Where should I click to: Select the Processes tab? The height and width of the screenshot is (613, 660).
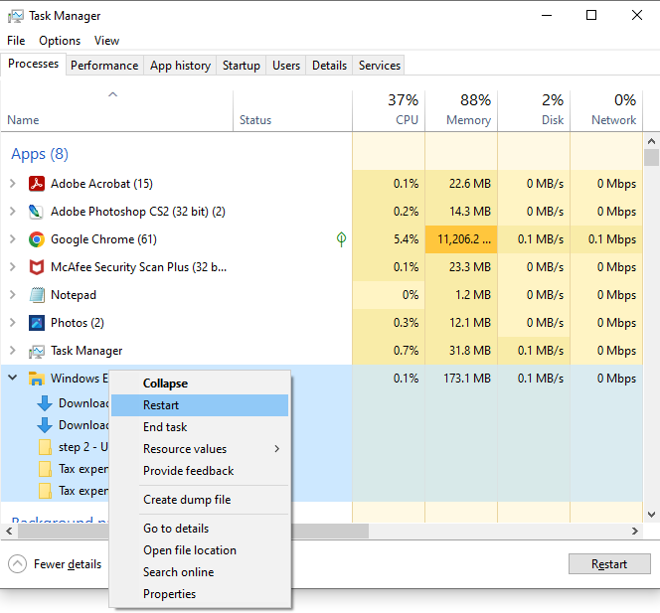(33, 64)
